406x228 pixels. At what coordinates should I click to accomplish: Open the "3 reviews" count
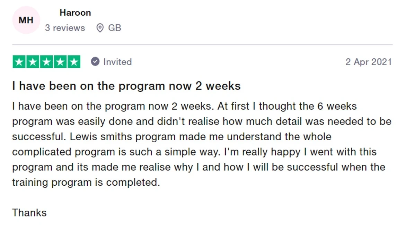pyautogui.click(x=65, y=28)
